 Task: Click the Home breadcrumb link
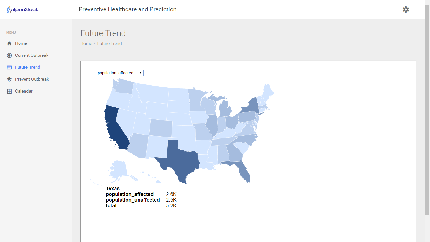click(86, 44)
